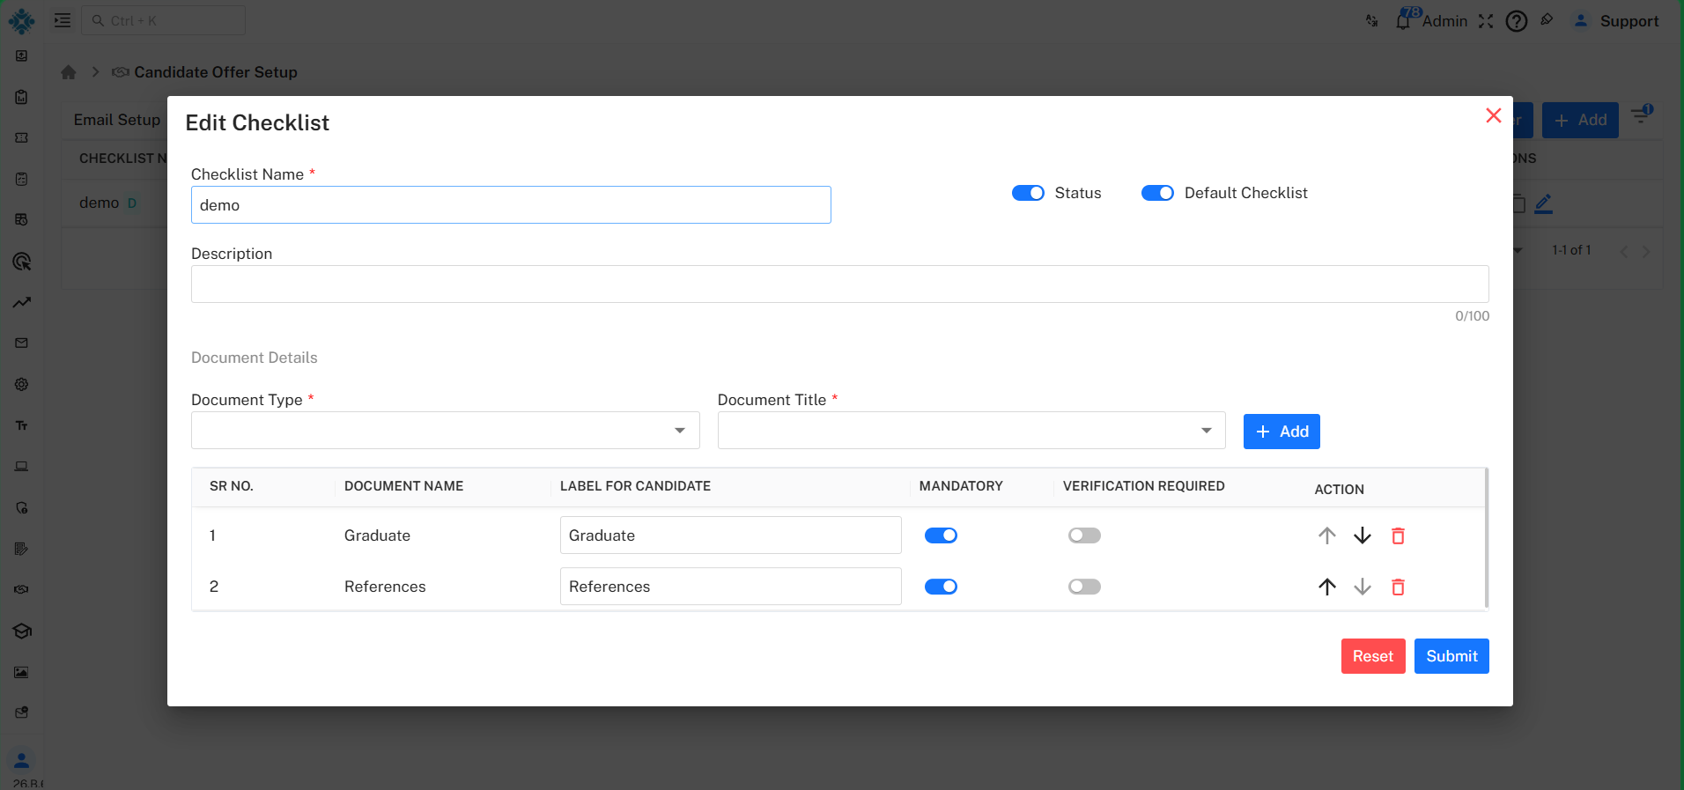Click the Admin label in header
This screenshot has width=1684, height=790.
1445,21
